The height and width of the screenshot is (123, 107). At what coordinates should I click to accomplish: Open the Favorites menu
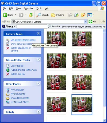click(x=29, y=8)
